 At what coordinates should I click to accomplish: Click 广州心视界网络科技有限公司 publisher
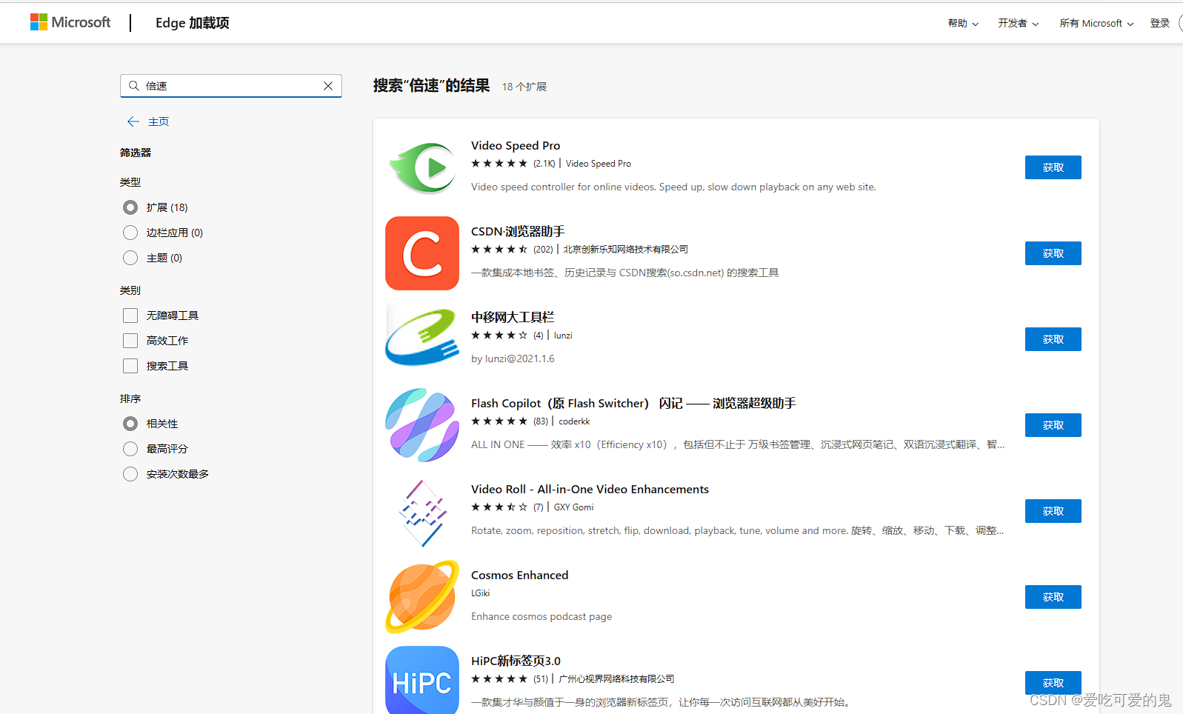[x=616, y=679]
